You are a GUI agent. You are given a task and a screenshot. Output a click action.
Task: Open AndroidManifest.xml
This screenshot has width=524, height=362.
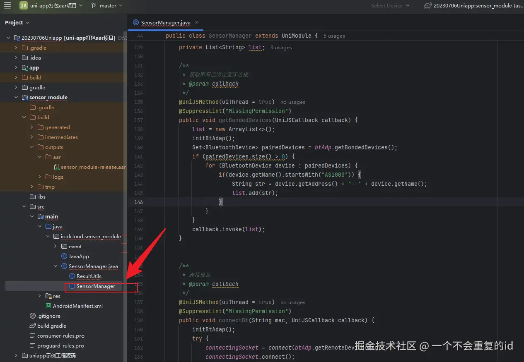click(77, 306)
